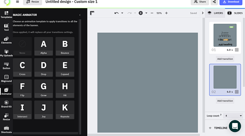Click slide 01 background color swatch

[237, 50]
